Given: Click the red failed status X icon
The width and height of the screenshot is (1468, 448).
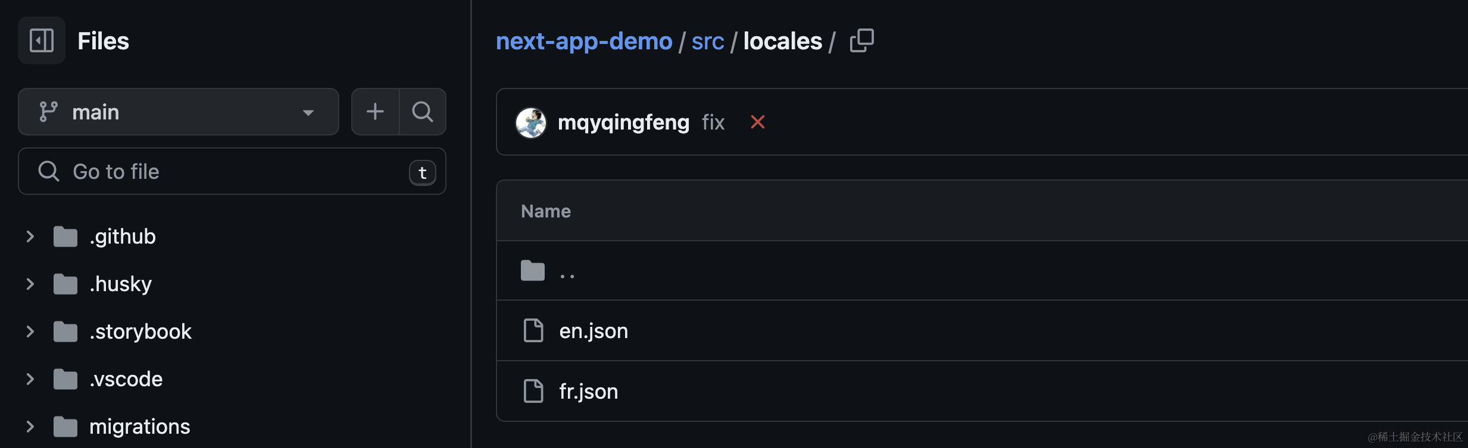Looking at the screenshot, I should 757,122.
